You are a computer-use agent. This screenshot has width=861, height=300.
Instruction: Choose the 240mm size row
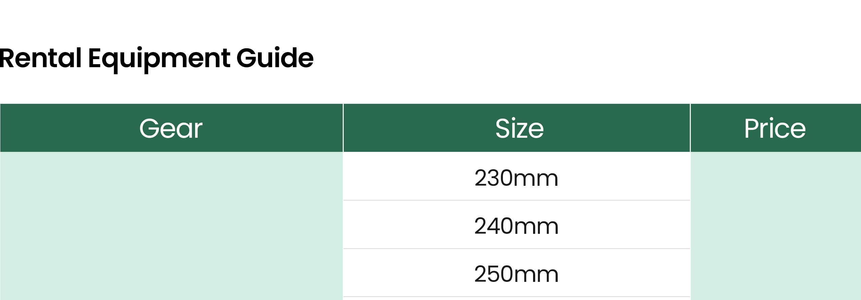(x=517, y=225)
